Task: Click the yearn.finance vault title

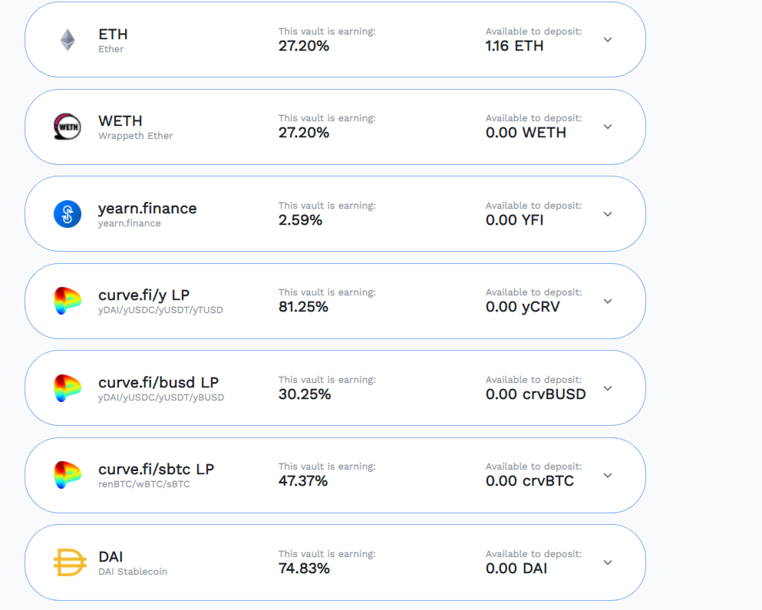Action: coord(147,209)
